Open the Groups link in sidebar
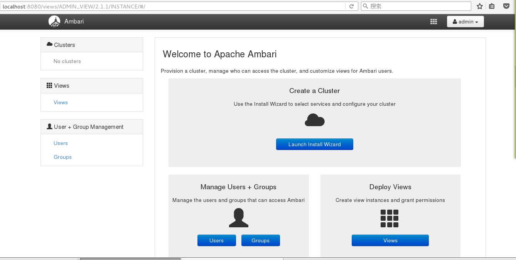 click(x=62, y=157)
